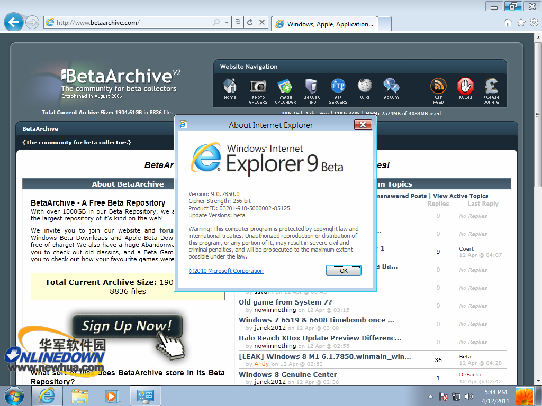Open the Forum chat bubbles icon
542x406 pixels.
click(391, 89)
